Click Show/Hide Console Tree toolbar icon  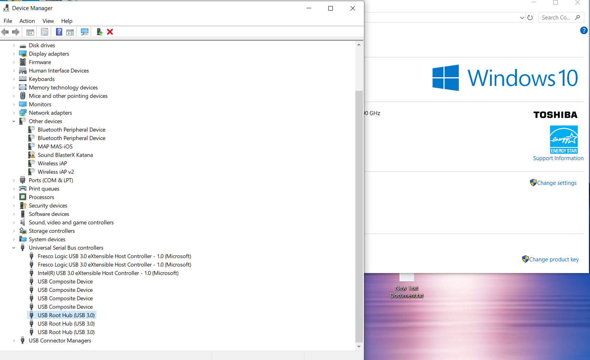click(30, 32)
